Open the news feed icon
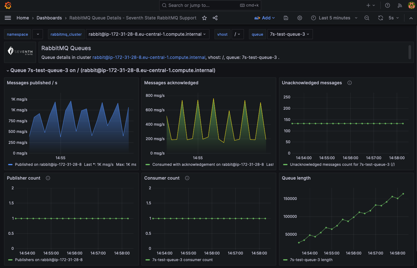 pyautogui.click(x=400, y=5)
